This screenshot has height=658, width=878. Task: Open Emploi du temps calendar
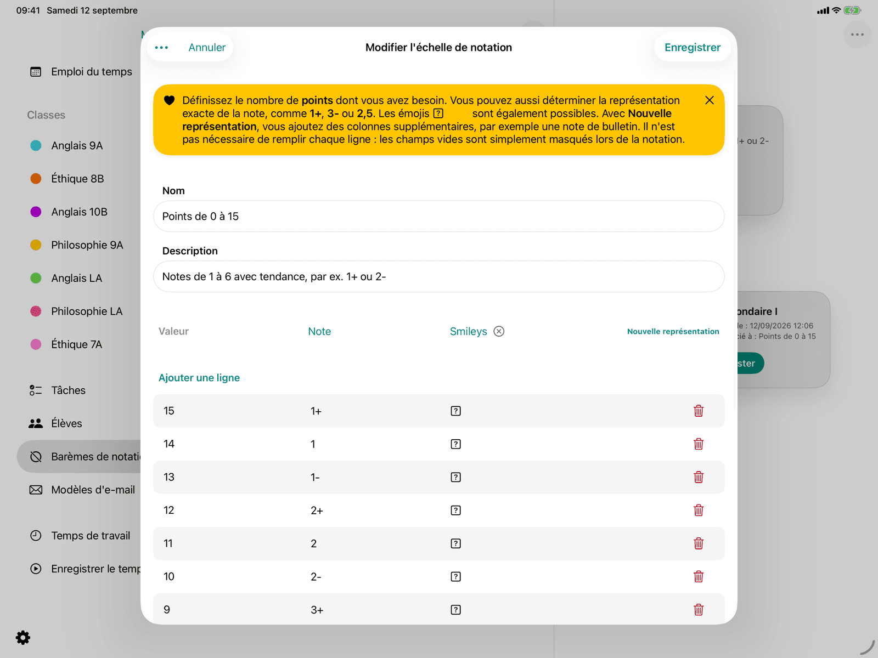(x=81, y=72)
